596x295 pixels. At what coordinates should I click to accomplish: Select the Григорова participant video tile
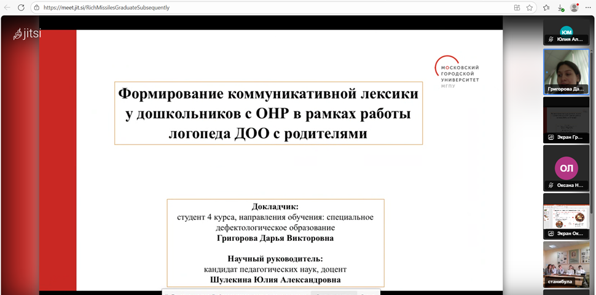coord(566,71)
